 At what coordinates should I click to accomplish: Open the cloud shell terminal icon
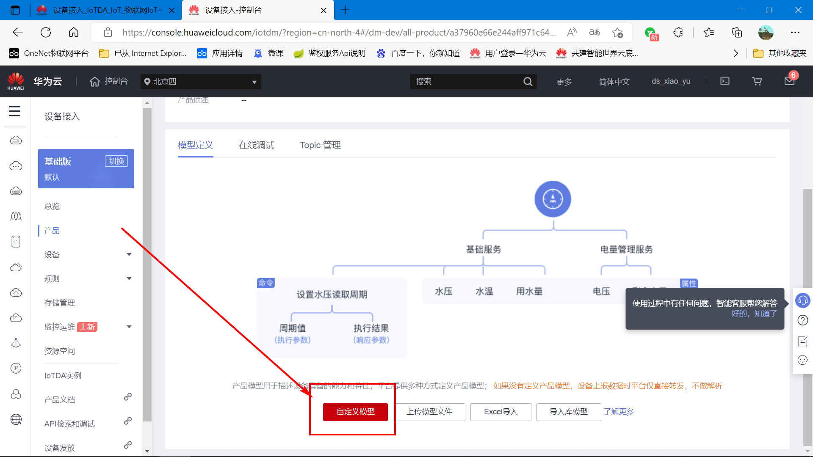pos(725,81)
